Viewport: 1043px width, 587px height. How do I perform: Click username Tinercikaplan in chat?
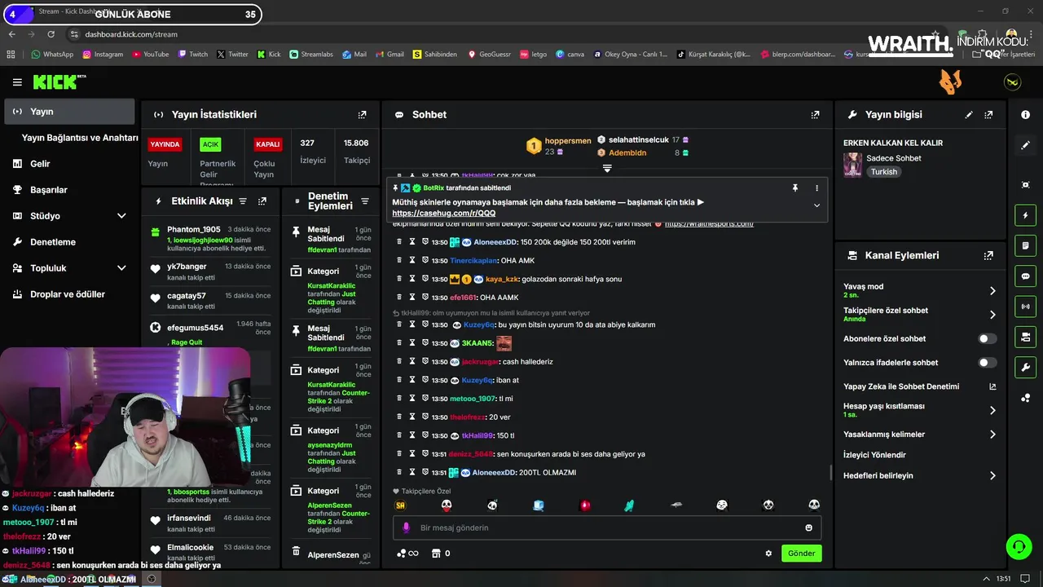coord(473,261)
